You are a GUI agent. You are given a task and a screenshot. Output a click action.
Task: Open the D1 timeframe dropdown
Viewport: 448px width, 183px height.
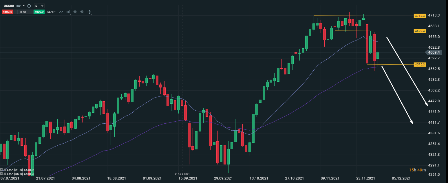tap(39, 6)
